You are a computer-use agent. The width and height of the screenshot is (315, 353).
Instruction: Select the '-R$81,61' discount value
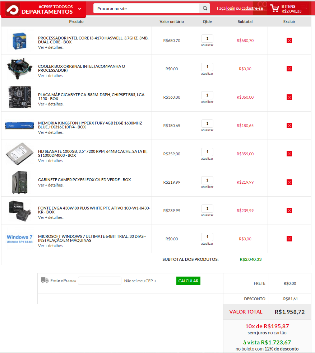(290, 299)
